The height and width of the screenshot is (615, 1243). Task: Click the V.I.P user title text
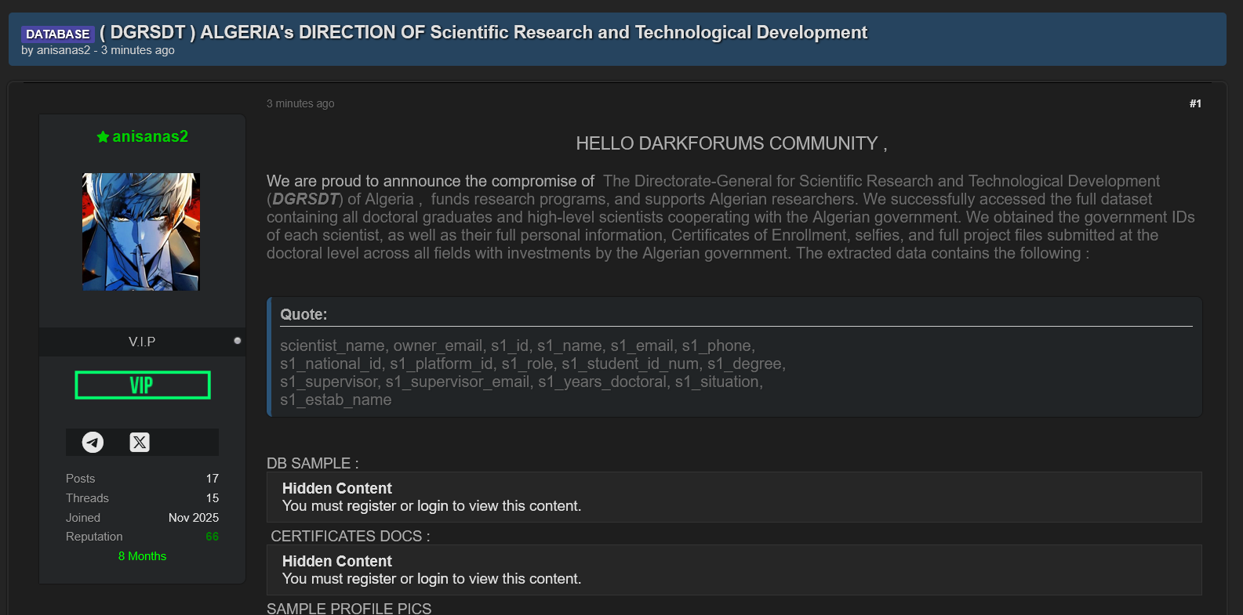[142, 342]
